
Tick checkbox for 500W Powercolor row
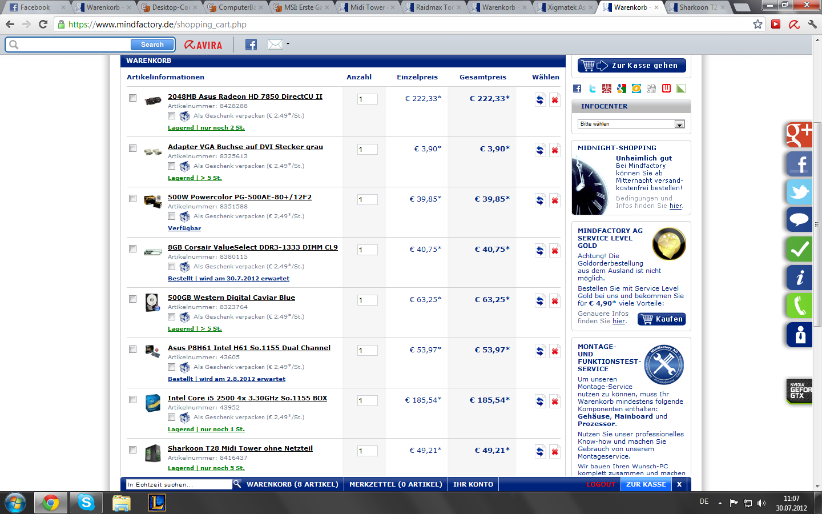tap(132, 198)
